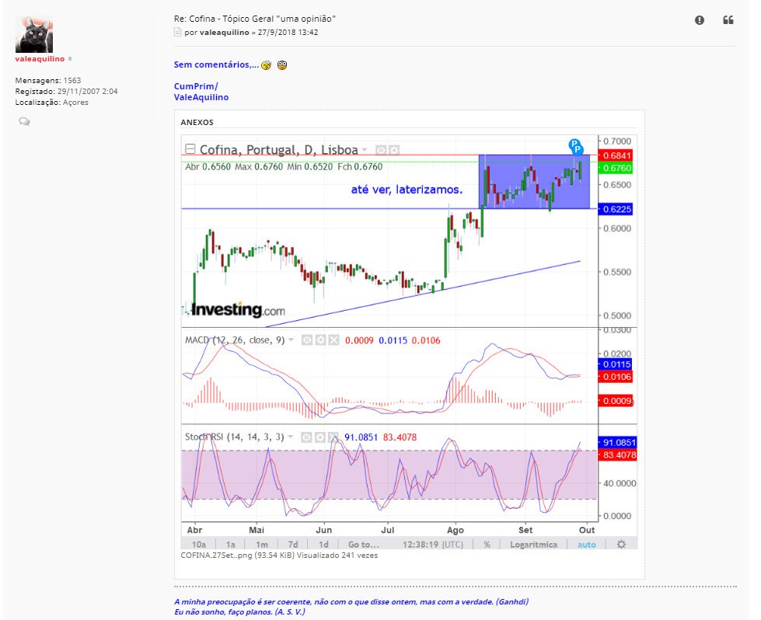Select the 10a time range
Screen dimensions: 761x620
click(198, 545)
